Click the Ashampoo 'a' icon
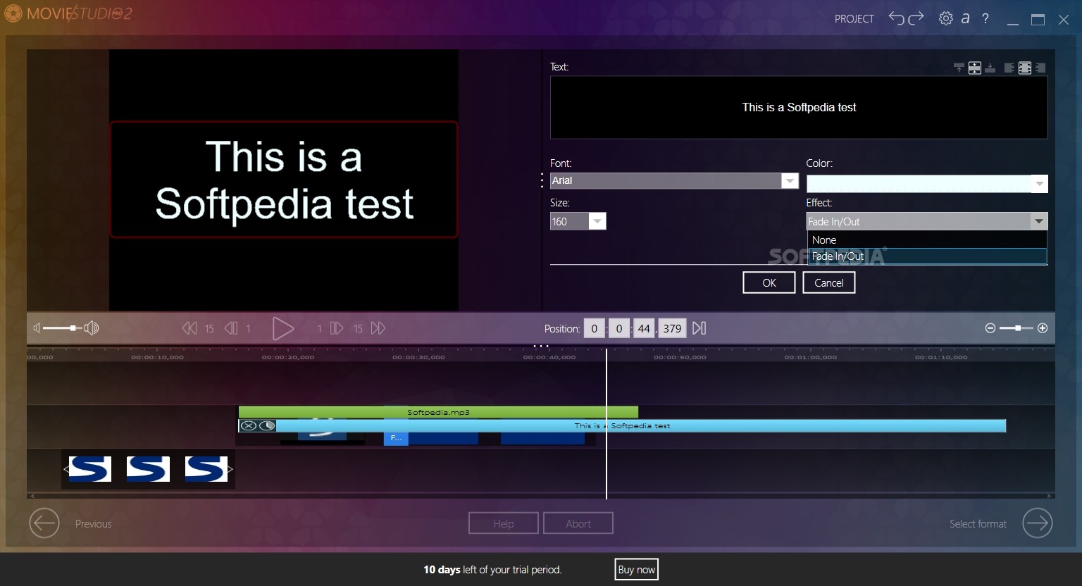 coord(966,18)
